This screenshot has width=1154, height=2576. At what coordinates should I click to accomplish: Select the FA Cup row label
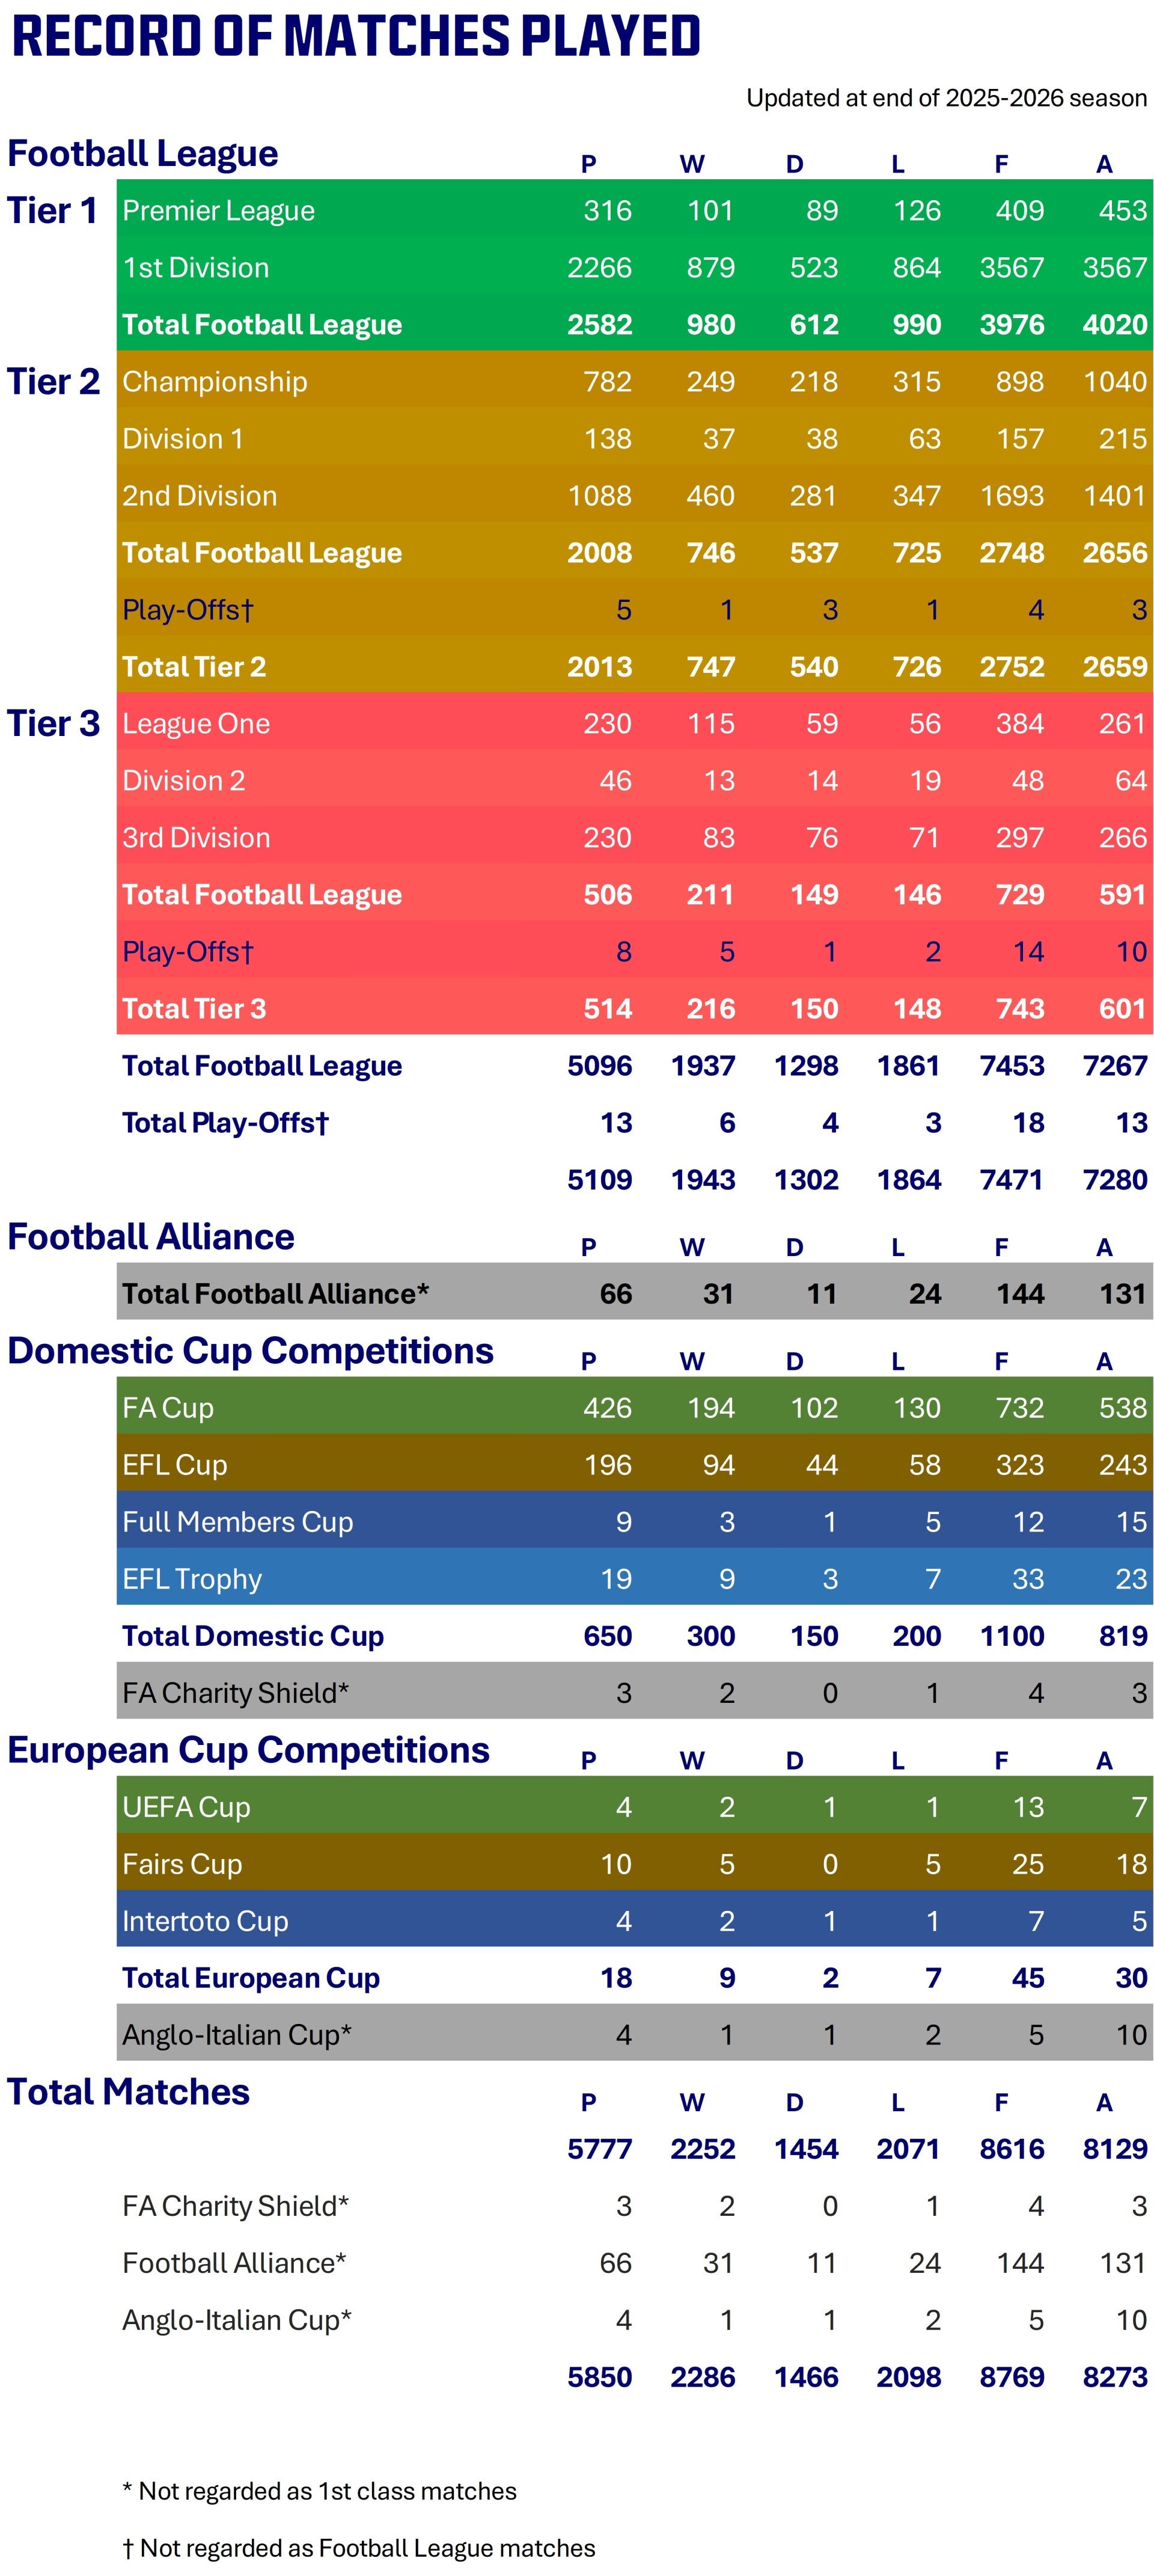(168, 1407)
